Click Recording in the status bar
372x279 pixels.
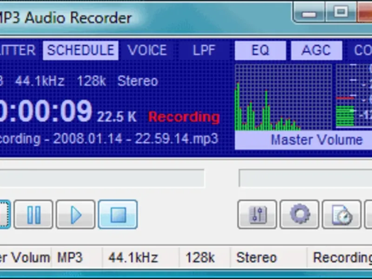tap(342, 258)
